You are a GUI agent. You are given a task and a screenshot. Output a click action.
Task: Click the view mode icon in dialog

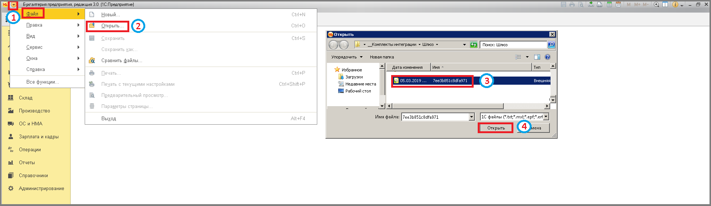518,57
